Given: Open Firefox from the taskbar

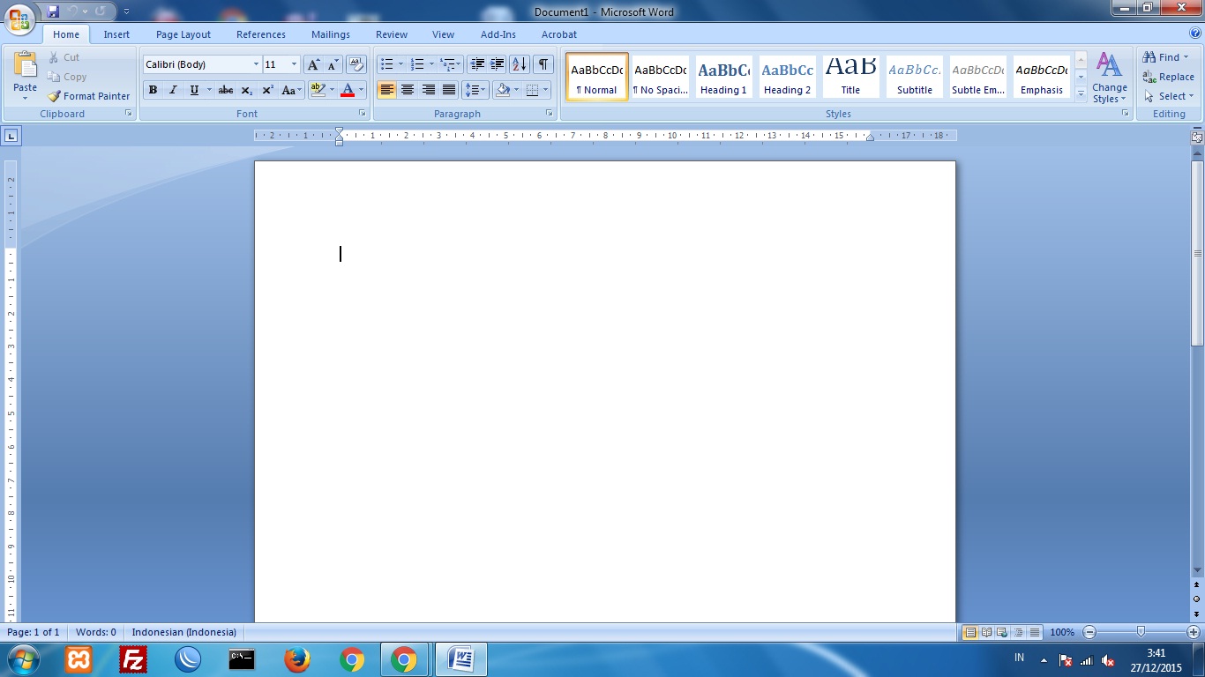Looking at the screenshot, I should point(297,659).
